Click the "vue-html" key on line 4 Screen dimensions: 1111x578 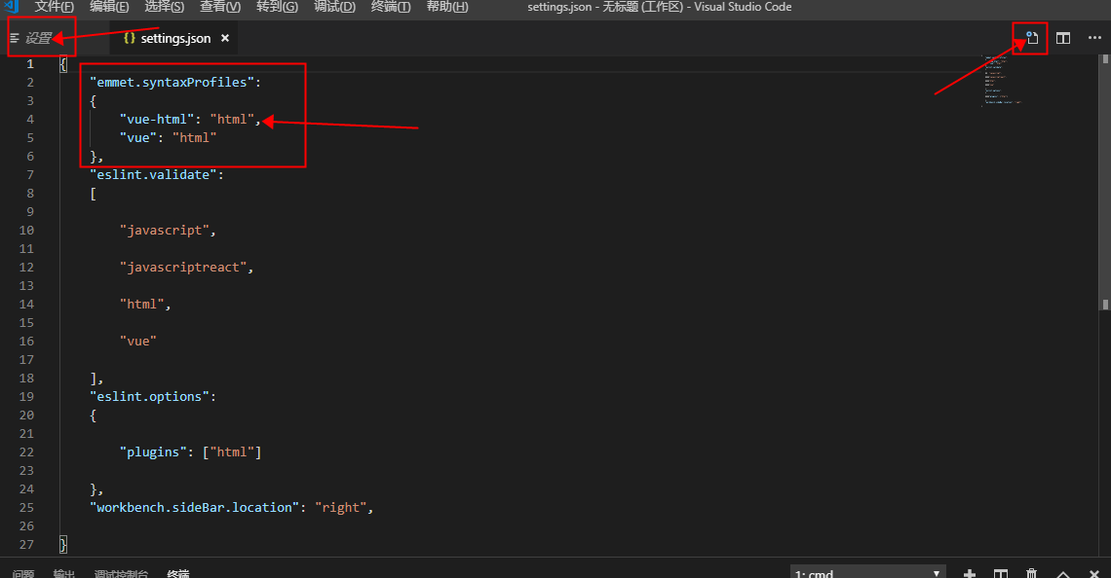pyautogui.click(x=157, y=119)
